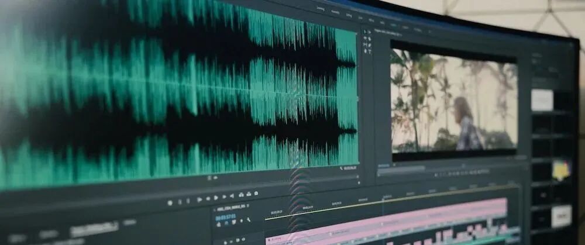Image resolution: width=585 pixels, height=245 pixels.
Task: Select the Ripple Edit tool
Action: (365, 39)
